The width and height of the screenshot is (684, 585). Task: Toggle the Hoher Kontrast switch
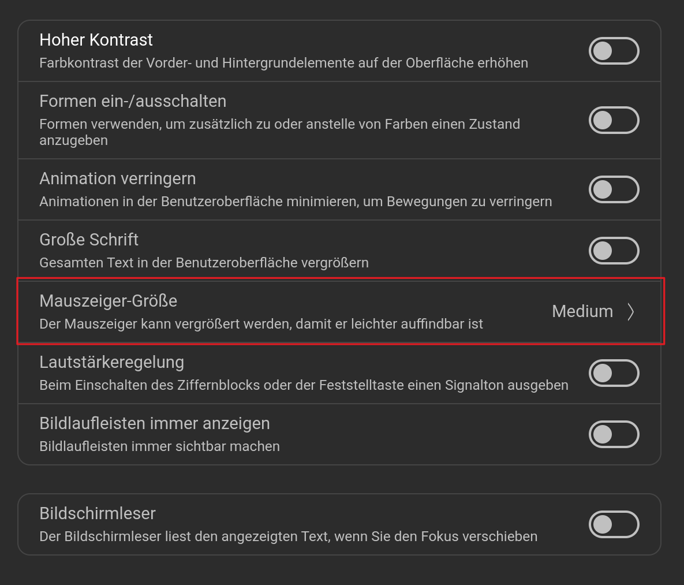click(x=614, y=51)
